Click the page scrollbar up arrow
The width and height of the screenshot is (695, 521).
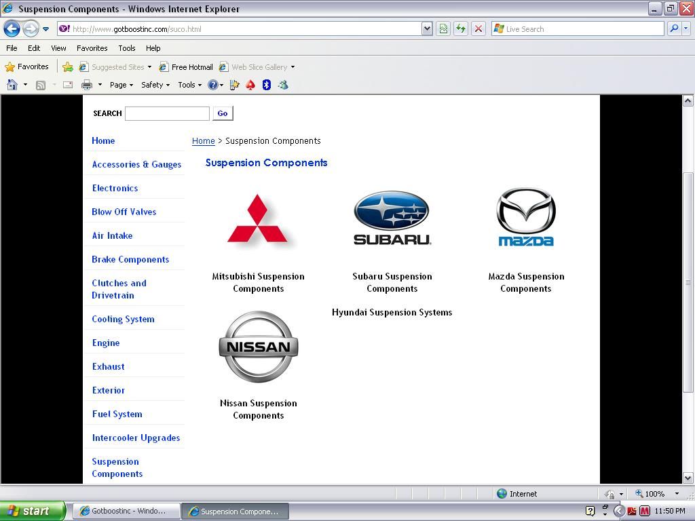point(688,100)
